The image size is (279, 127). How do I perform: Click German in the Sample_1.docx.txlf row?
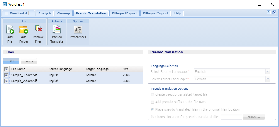click(x=91, y=75)
